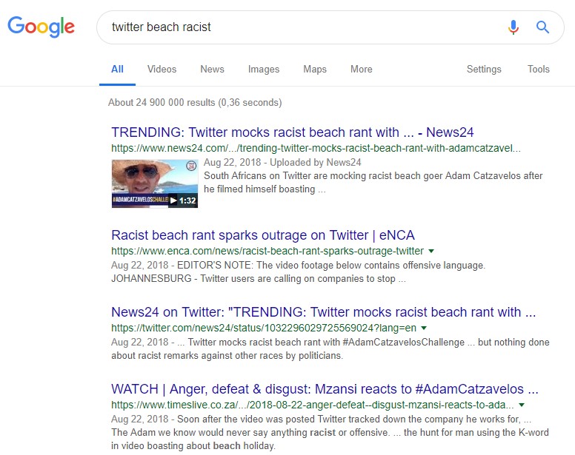This screenshot has height=455, width=575.
Task: Play the News24 video thumbnail
Action: tap(154, 183)
